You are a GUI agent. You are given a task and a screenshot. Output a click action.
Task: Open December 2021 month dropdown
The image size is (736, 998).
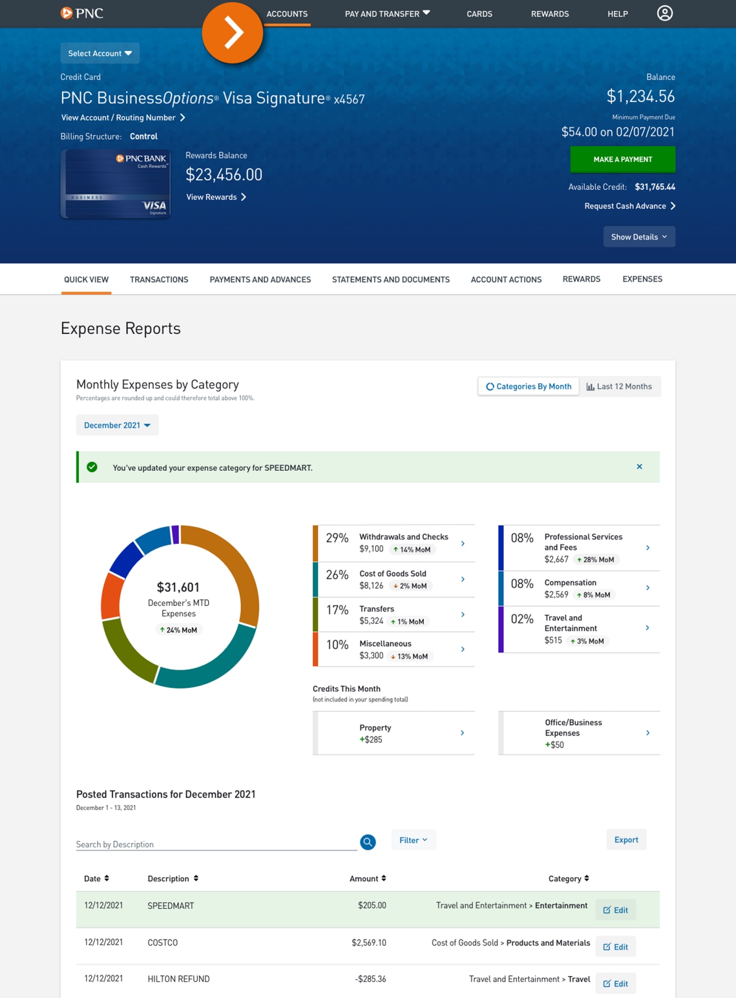117,425
